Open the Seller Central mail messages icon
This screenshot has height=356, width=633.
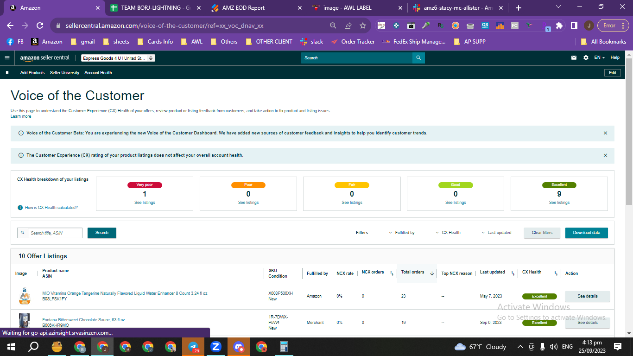point(574,58)
